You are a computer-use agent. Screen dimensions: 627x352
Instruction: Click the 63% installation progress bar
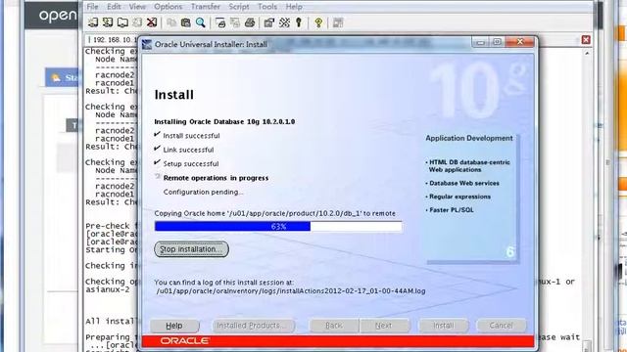click(278, 226)
